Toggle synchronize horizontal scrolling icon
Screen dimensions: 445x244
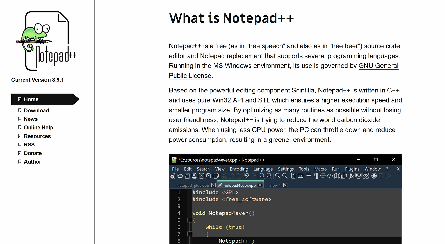[300, 176]
